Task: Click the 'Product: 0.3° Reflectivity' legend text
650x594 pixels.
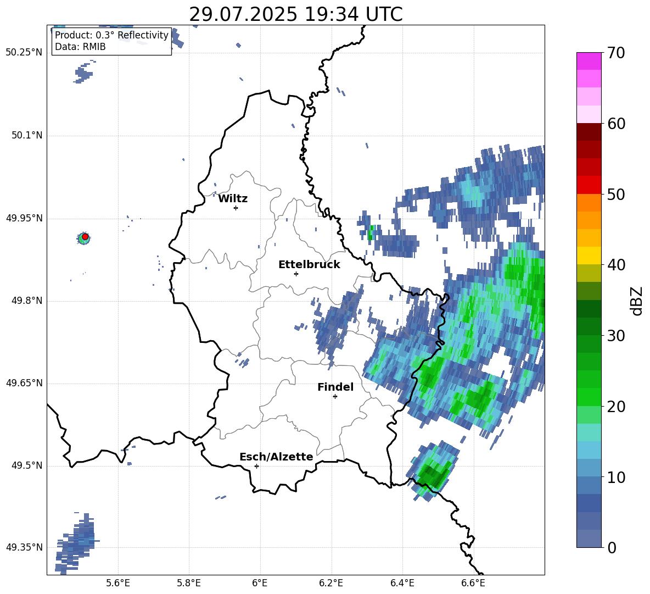Action: (111, 35)
